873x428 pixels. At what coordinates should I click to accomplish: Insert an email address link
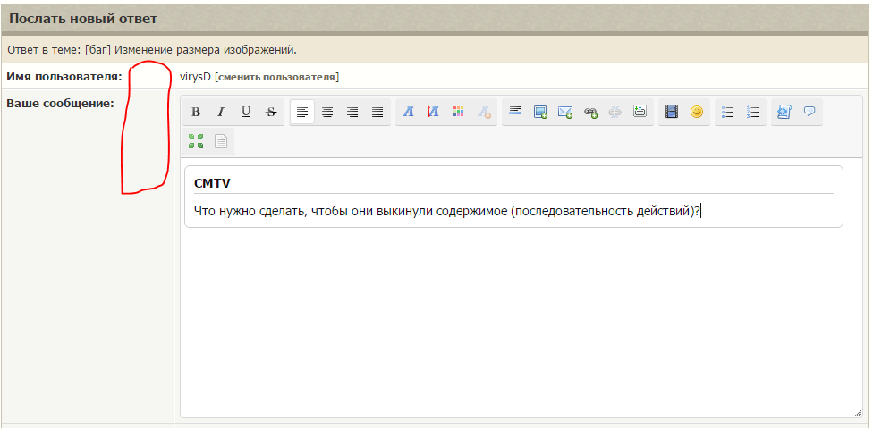pyautogui.click(x=565, y=113)
